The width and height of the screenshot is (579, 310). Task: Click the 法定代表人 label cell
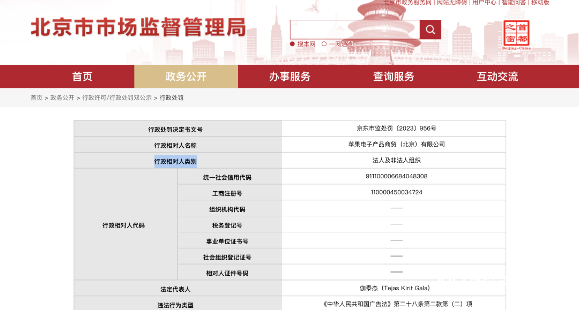(x=177, y=288)
